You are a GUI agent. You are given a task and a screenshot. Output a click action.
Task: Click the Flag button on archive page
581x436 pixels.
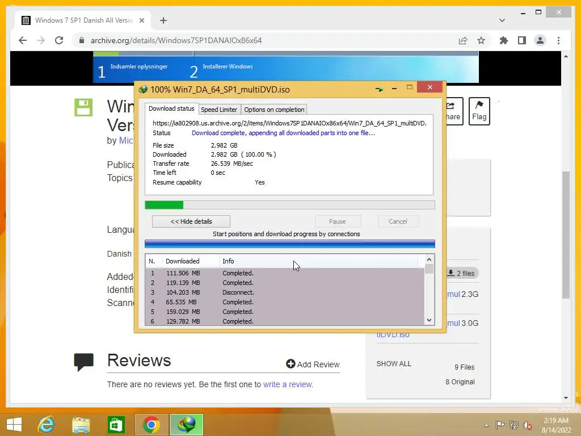[x=479, y=111]
